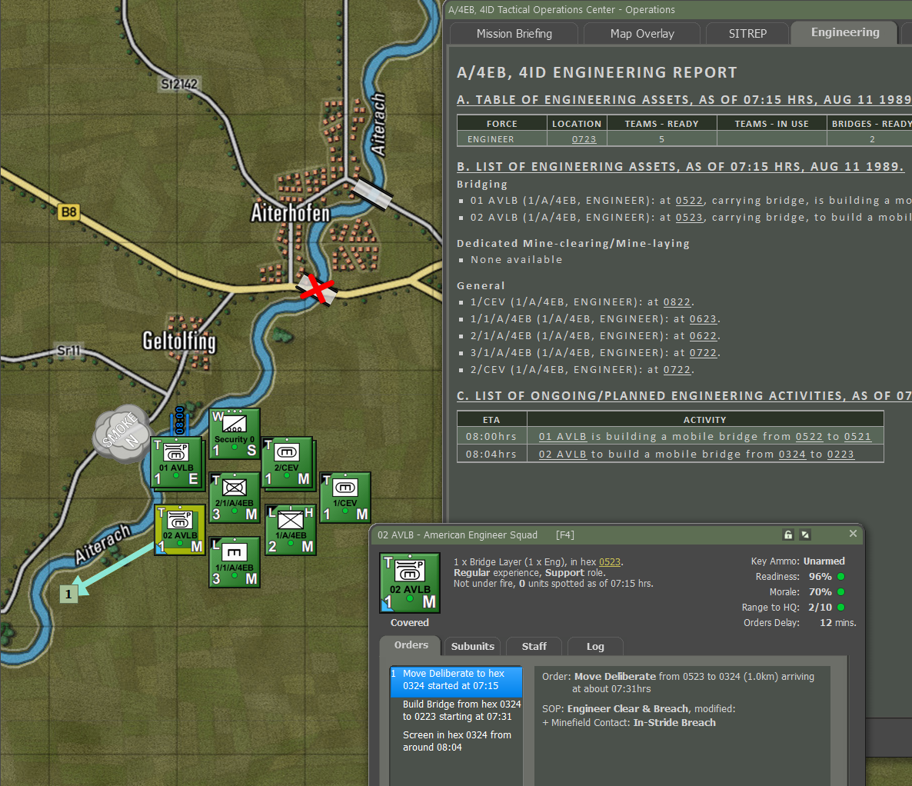Viewport: 912px width, 786px height.
Task: Click the 0723 location link in the assets table
Action: [x=584, y=139]
